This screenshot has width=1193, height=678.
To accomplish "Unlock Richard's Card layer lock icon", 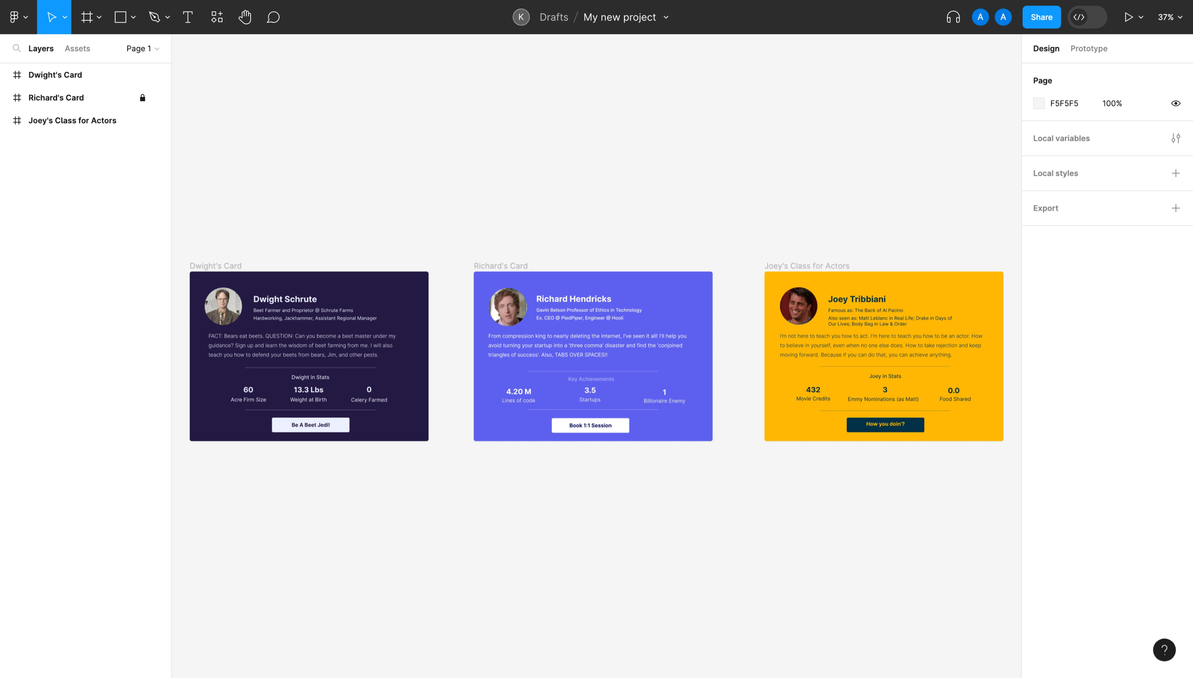I will (x=143, y=98).
